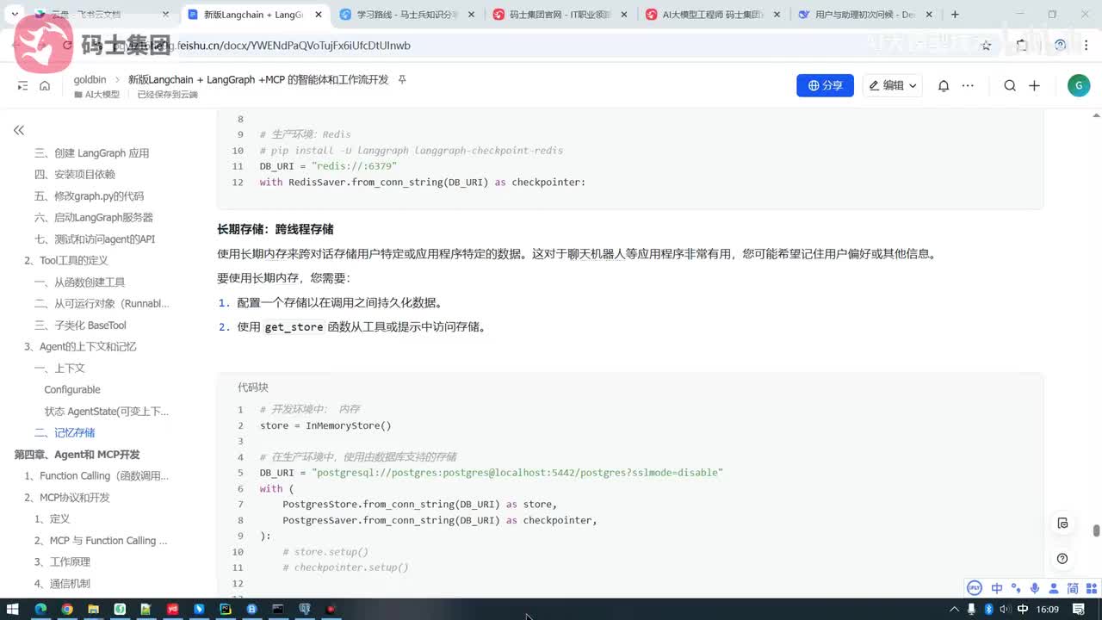Pin the document with the pushpin icon

402,79
